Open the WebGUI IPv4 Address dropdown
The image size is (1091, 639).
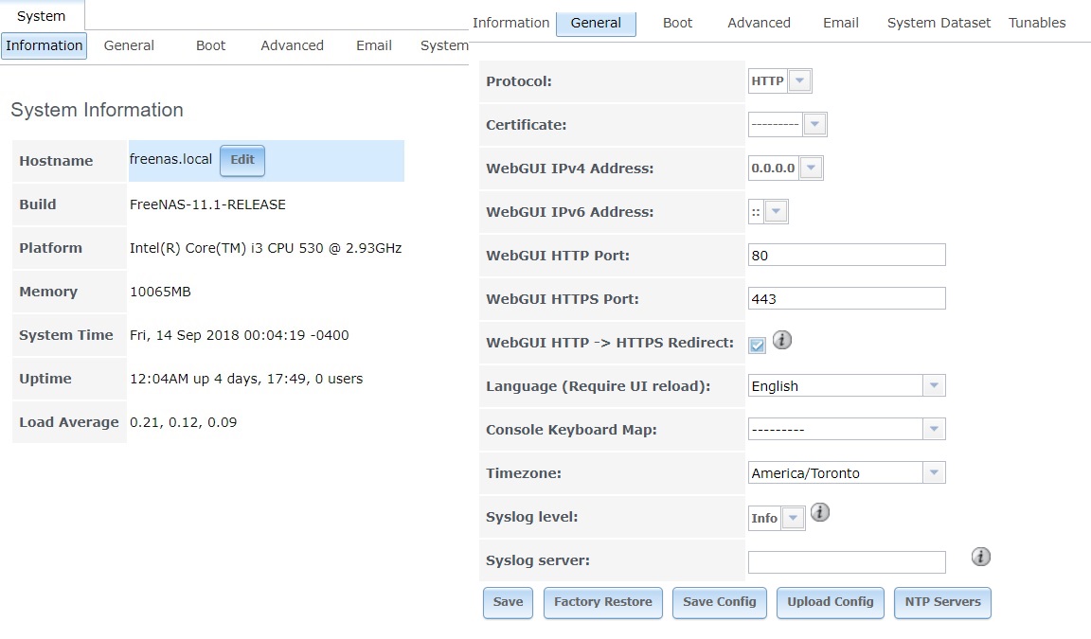pos(811,168)
